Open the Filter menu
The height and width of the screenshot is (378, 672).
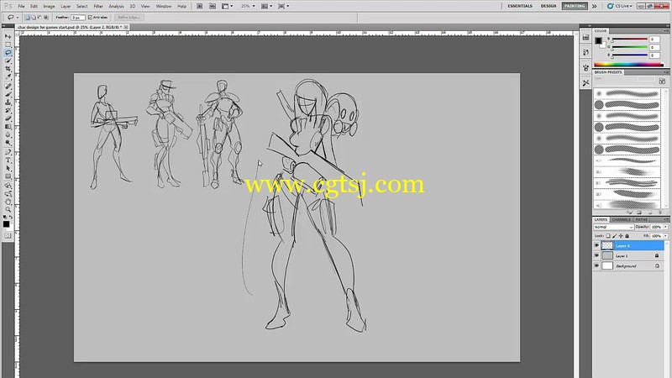tap(98, 7)
